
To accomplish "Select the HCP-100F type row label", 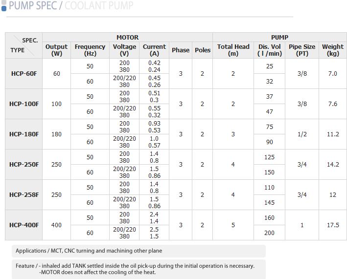I will (x=24, y=104).
